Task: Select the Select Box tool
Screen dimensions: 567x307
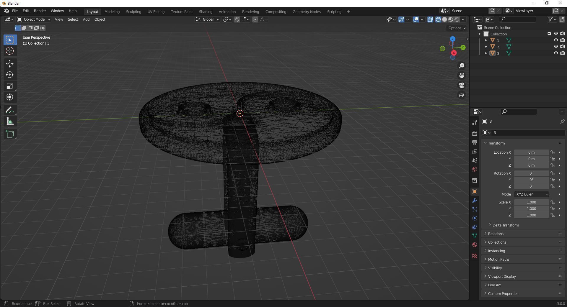Action: (10, 40)
